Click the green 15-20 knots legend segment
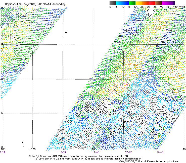Image resolution: width=186 pixels, height=163 pixels. point(132,3)
